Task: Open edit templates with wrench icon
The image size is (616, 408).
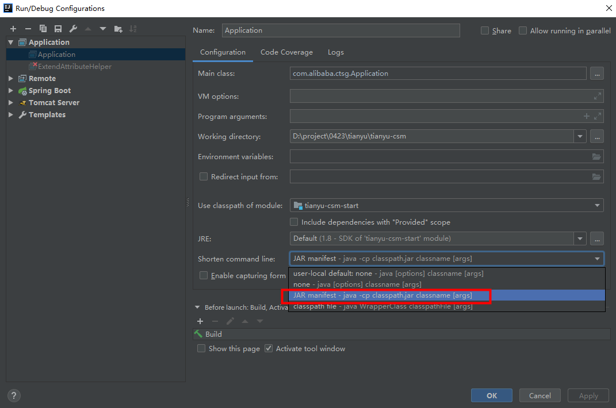Action: pyautogui.click(x=73, y=28)
